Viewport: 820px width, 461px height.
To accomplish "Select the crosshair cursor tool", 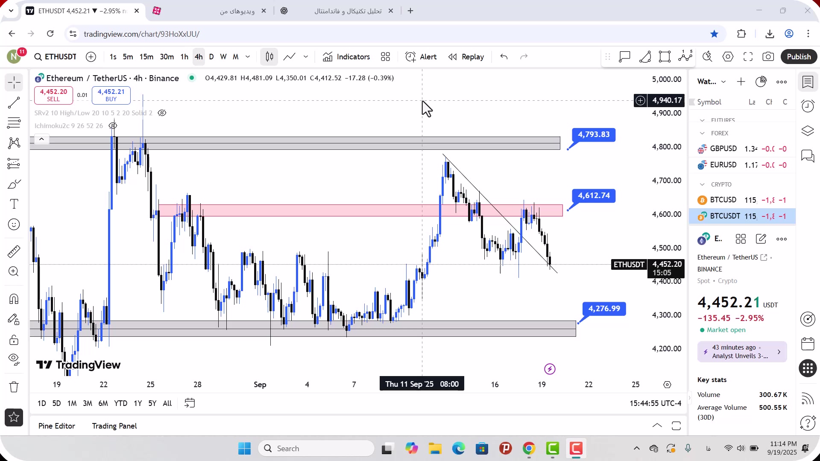I will tap(14, 82).
